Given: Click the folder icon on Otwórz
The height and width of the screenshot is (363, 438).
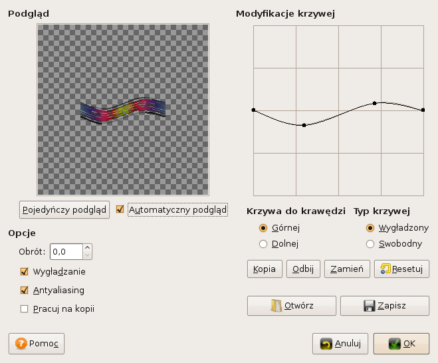Looking at the screenshot, I should point(277,306).
